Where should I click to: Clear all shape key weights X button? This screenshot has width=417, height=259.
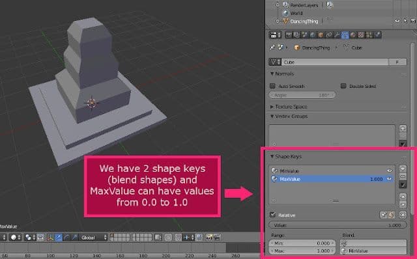click(x=403, y=215)
